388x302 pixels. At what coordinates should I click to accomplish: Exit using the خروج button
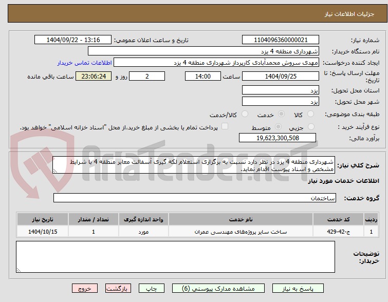(x=85, y=289)
